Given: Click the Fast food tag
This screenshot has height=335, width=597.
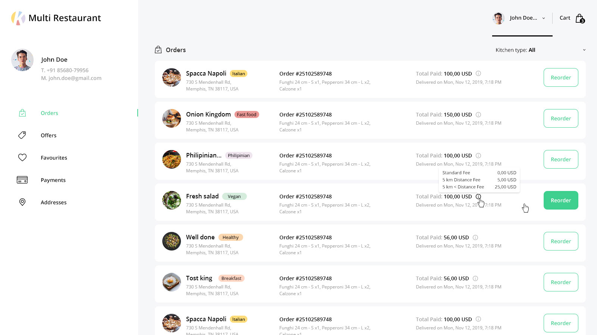Looking at the screenshot, I should [x=247, y=115].
